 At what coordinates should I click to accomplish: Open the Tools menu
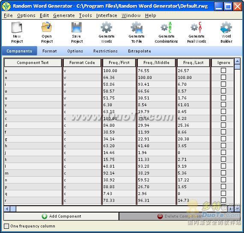point(85,15)
